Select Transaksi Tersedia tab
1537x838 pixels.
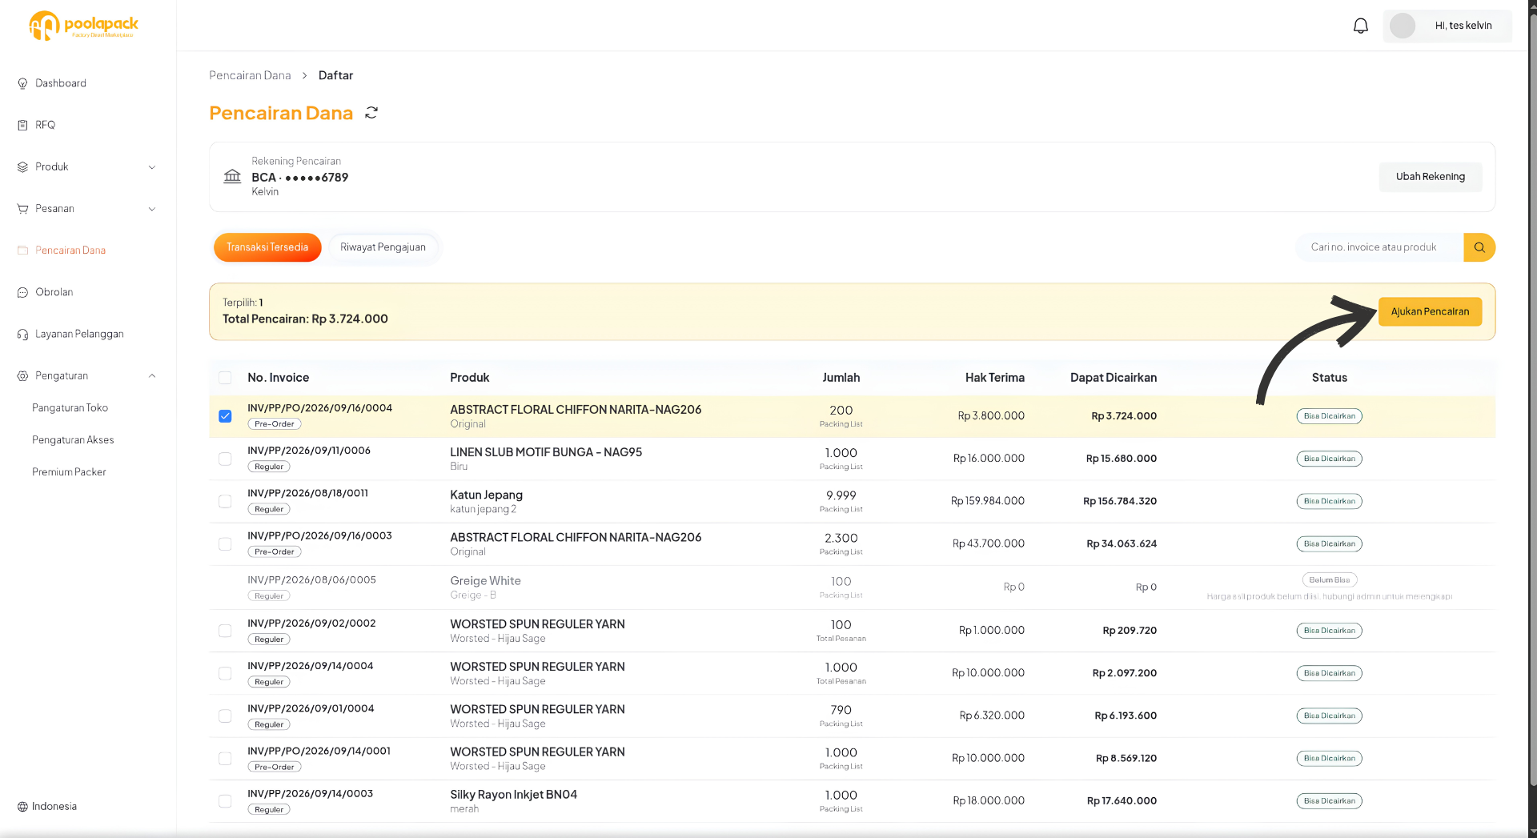[x=267, y=247]
